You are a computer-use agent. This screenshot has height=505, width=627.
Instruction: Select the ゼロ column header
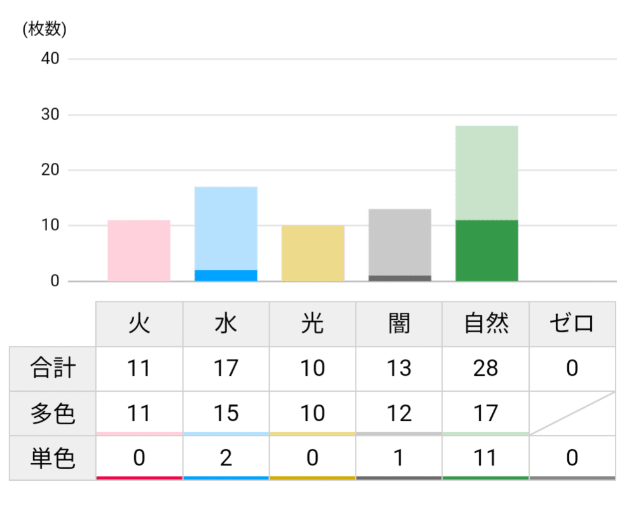tap(572, 324)
